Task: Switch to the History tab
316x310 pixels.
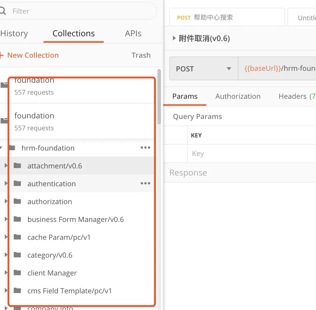Action: coord(14,33)
